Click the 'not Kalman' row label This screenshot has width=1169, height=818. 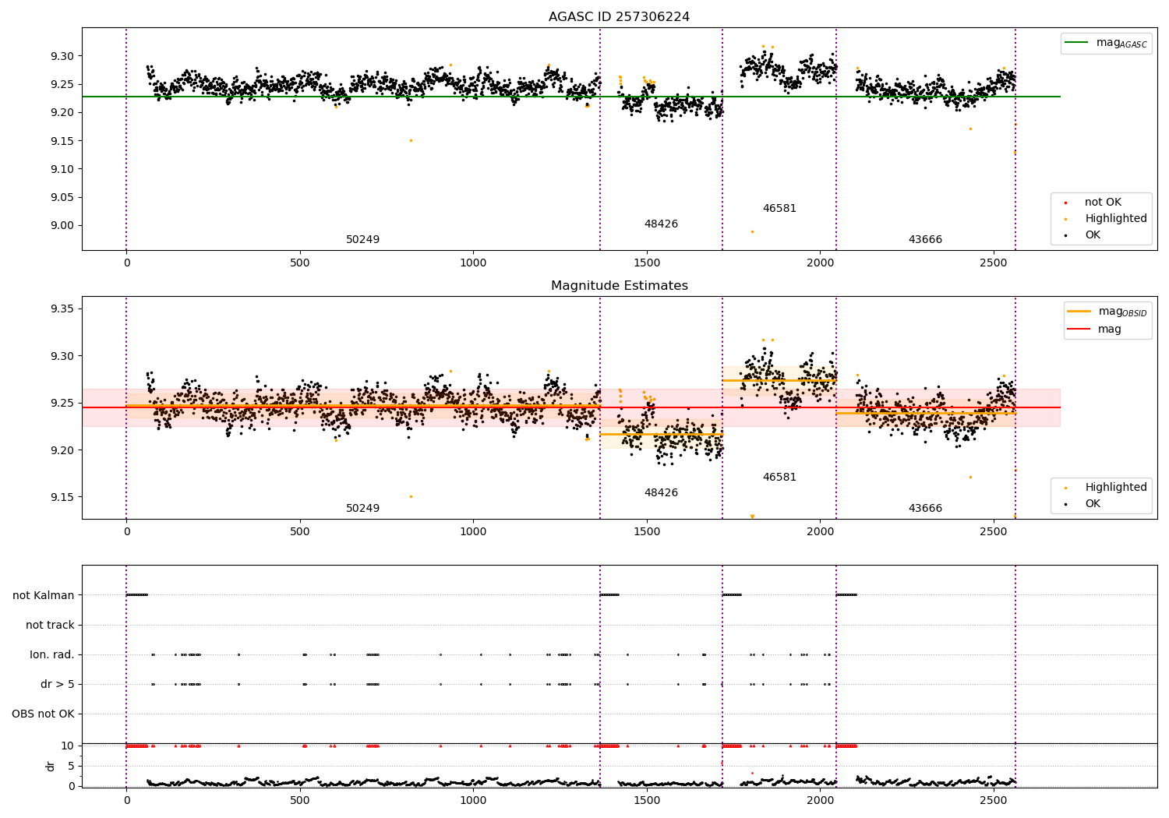pyautogui.click(x=44, y=596)
